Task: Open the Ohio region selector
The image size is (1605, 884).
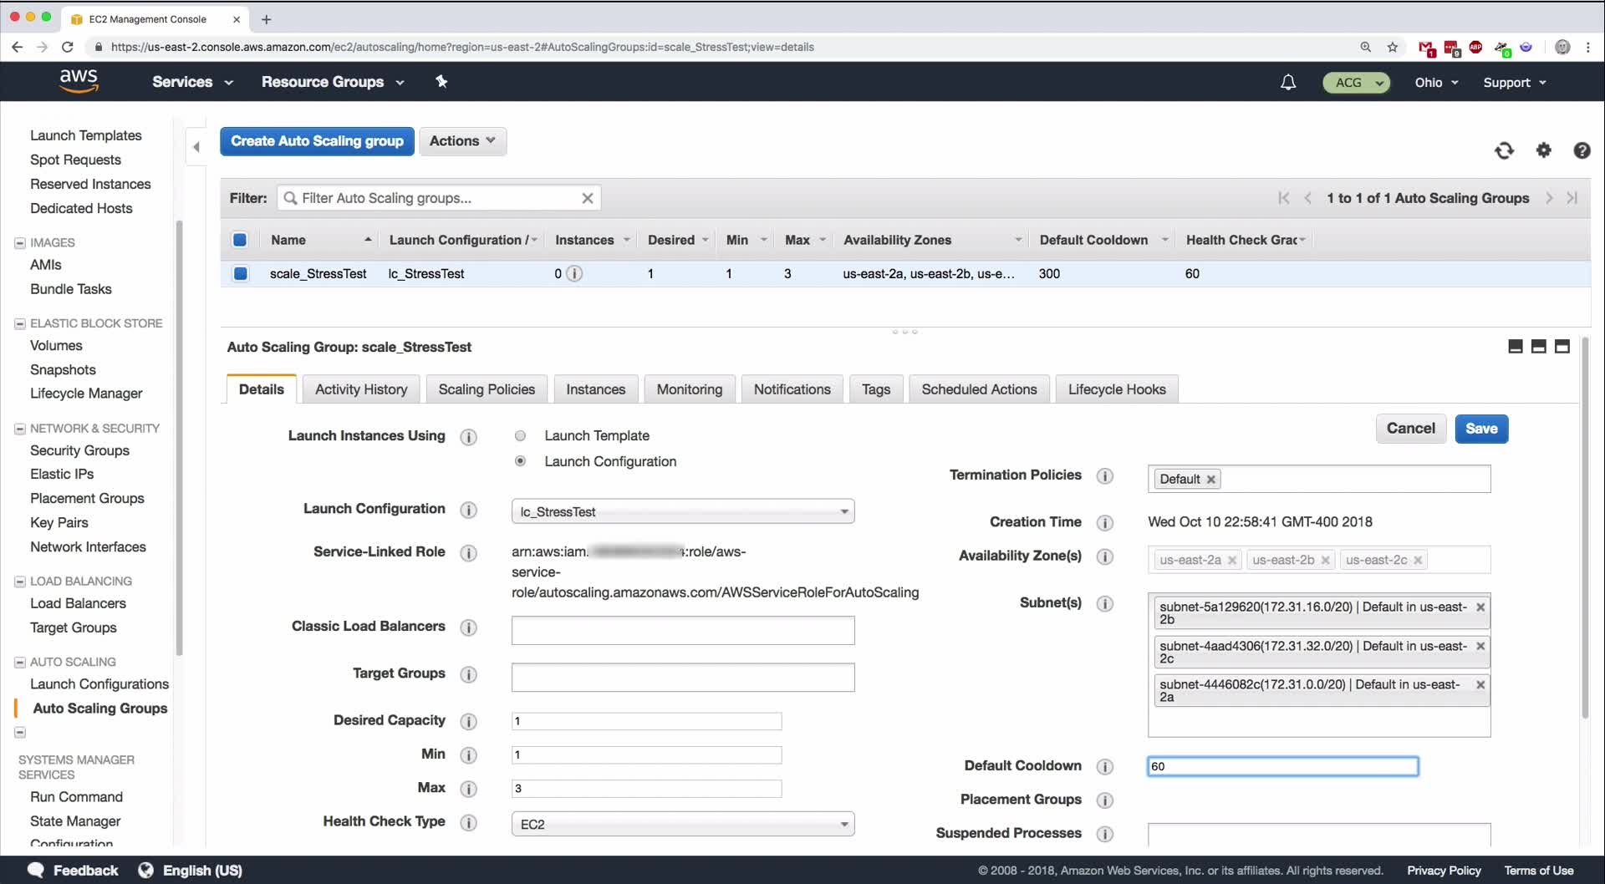Action: tap(1436, 83)
